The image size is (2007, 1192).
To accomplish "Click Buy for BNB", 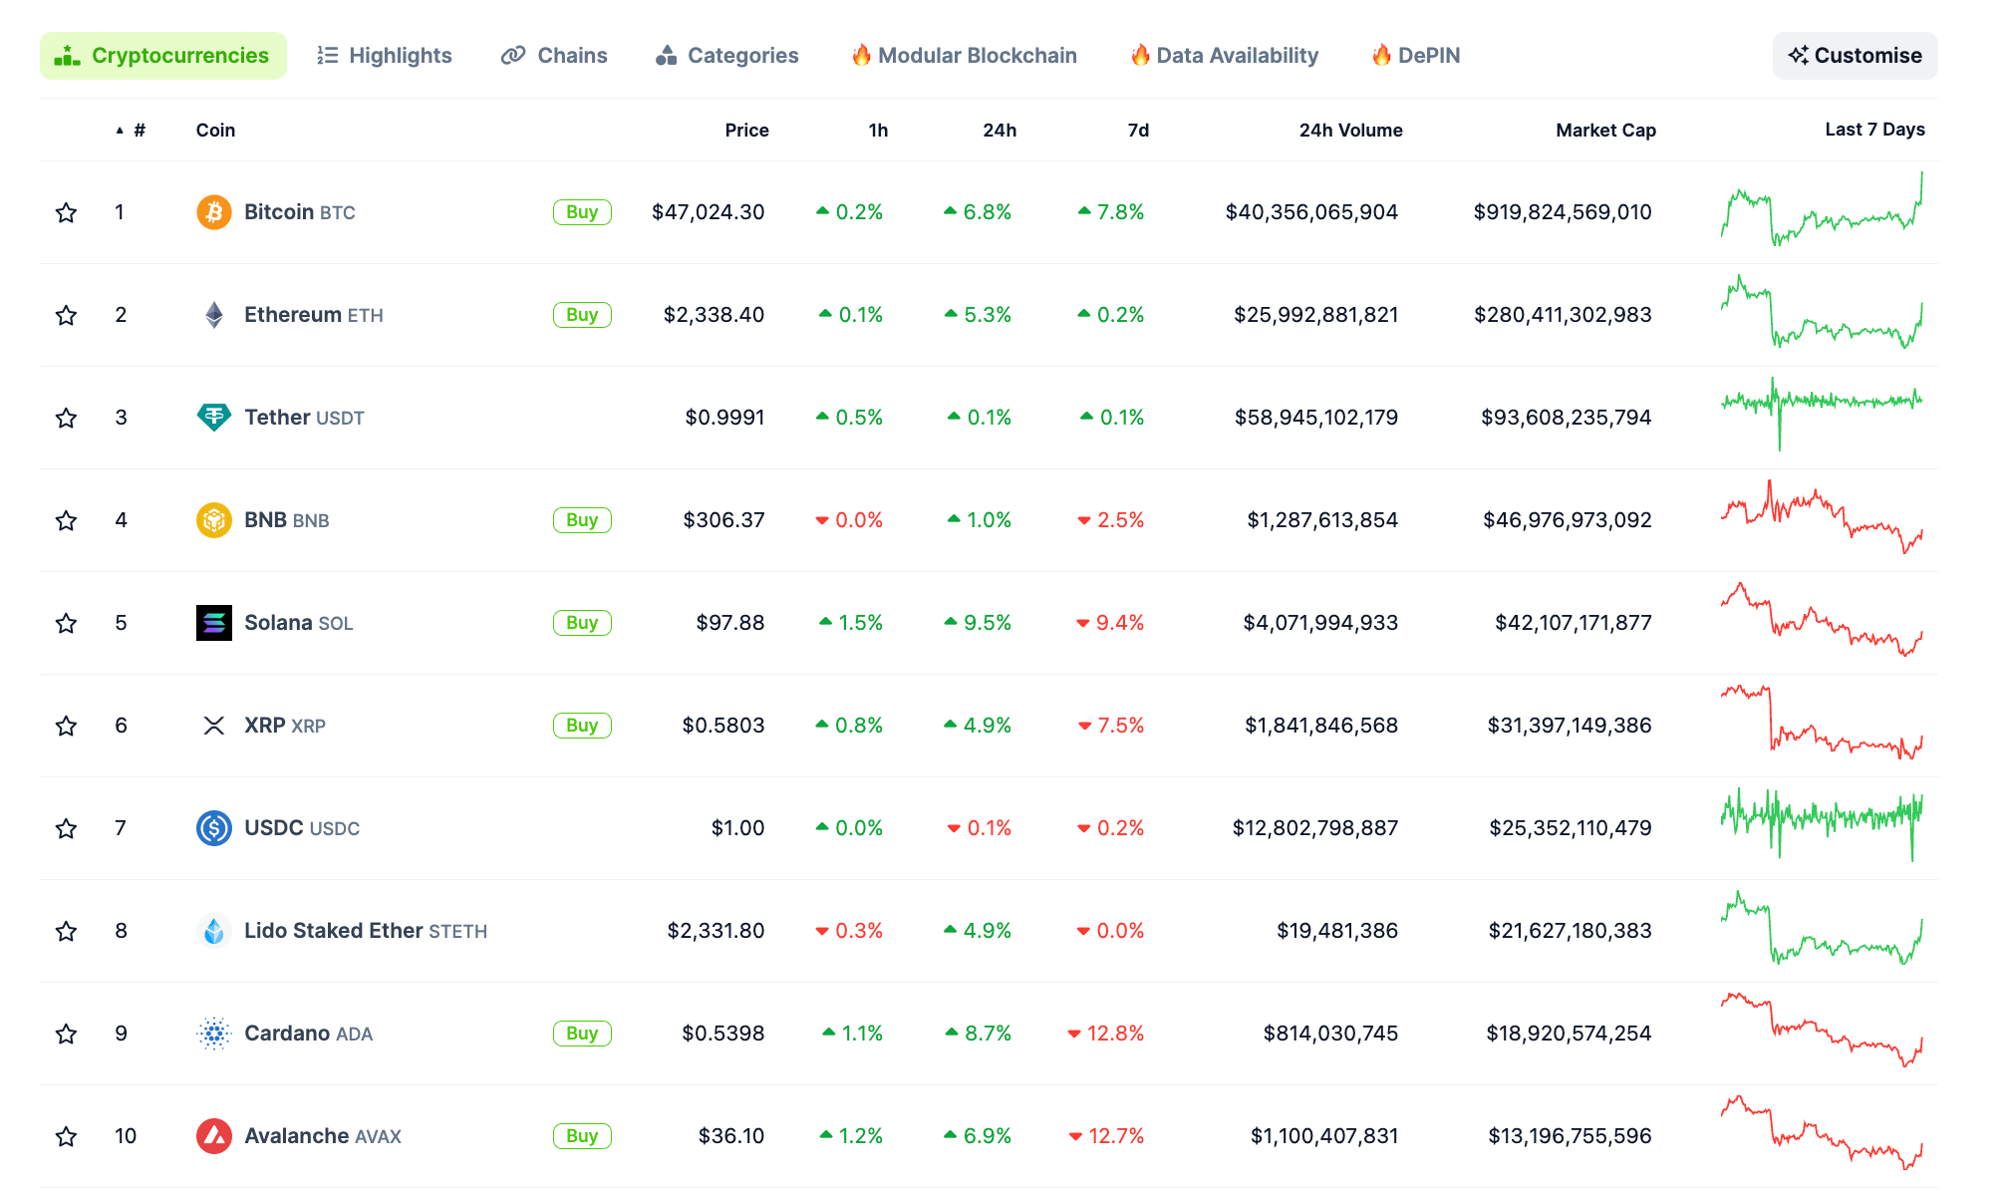I will pos(582,520).
